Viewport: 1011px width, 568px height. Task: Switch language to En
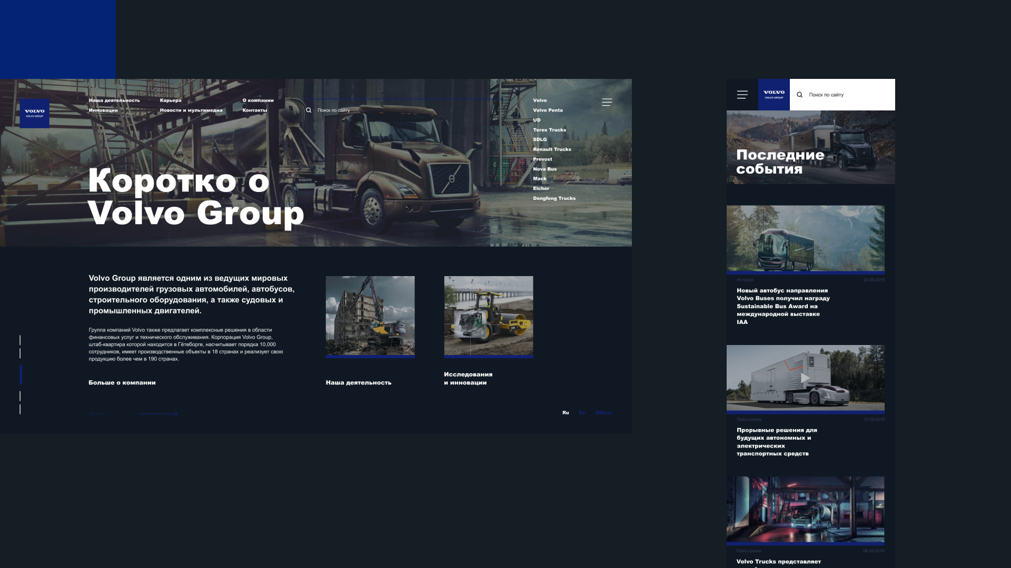coord(582,413)
